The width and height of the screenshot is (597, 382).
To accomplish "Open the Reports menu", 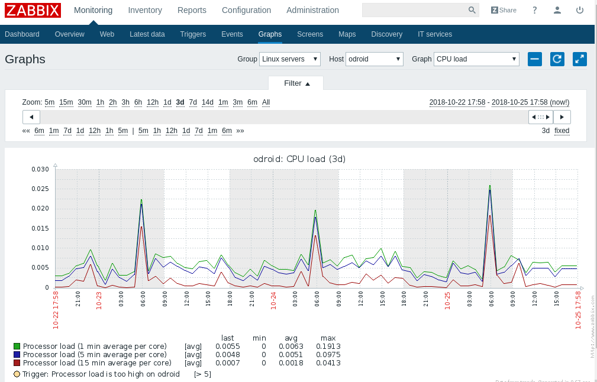I will [x=192, y=10].
